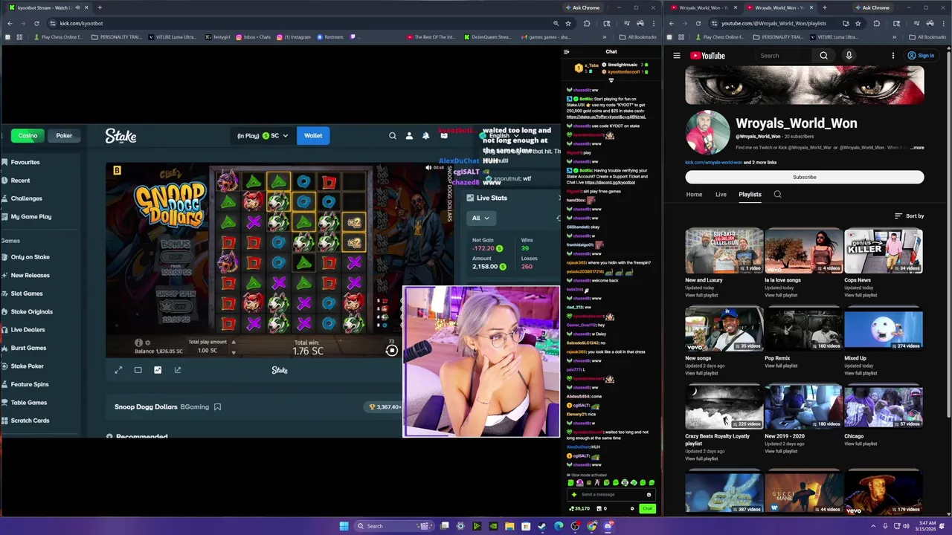Open kick.com/wroyals-world-won channel link
The width and height of the screenshot is (952, 535).
(714, 162)
